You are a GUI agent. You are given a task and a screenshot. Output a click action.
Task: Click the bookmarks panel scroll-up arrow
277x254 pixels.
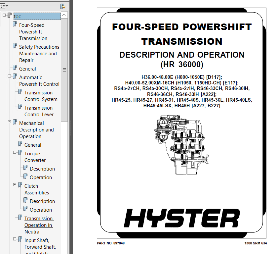click(x=64, y=15)
